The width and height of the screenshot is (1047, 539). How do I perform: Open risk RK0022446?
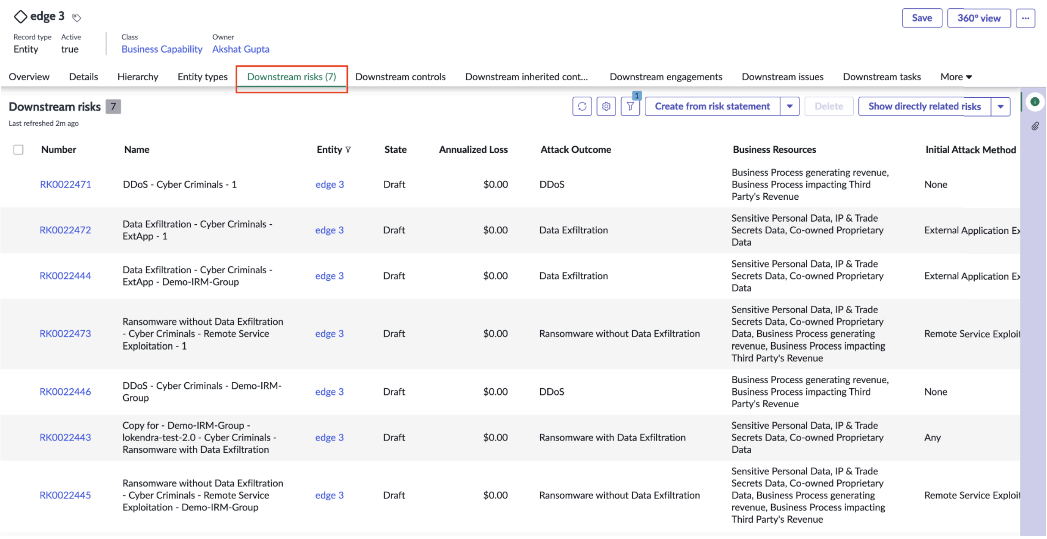(65, 392)
